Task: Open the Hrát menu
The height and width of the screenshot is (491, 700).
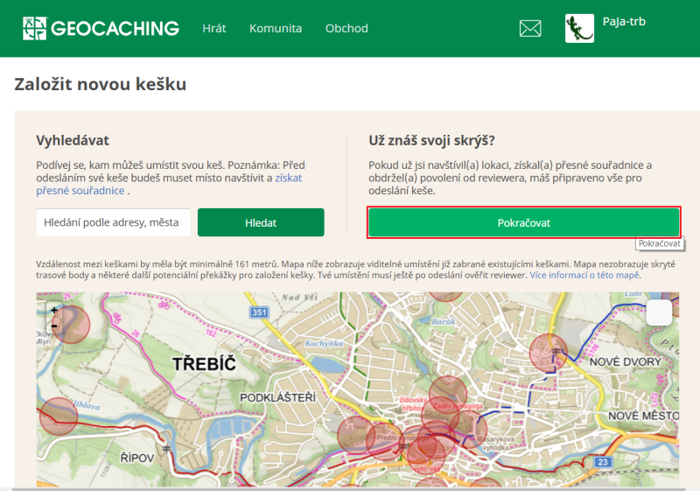Action: (x=214, y=28)
